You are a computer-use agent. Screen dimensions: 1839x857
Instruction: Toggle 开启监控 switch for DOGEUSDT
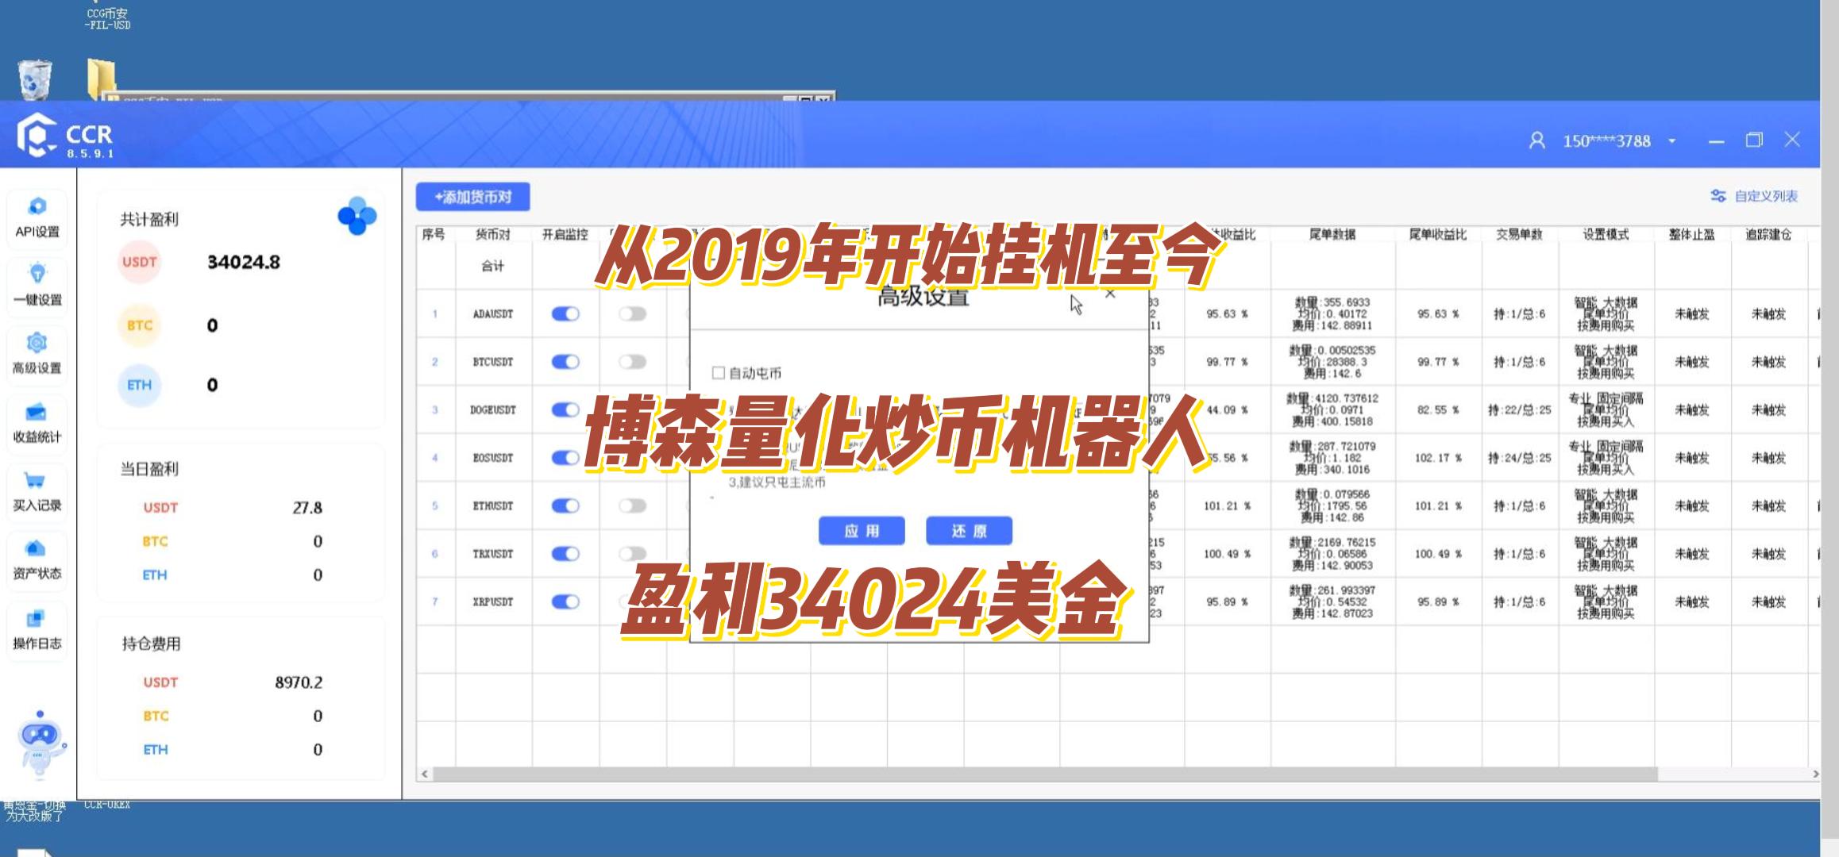565,409
